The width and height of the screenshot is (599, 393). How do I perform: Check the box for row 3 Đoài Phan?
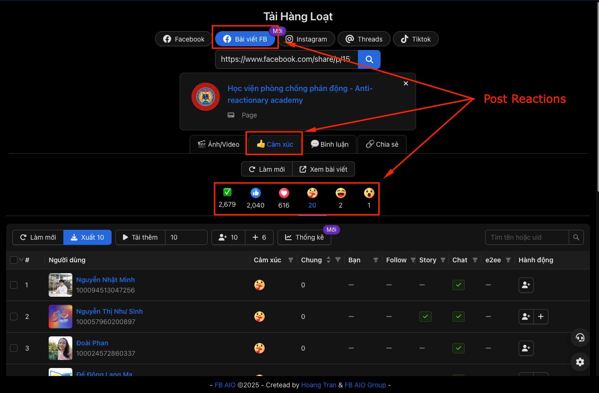tap(14, 348)
